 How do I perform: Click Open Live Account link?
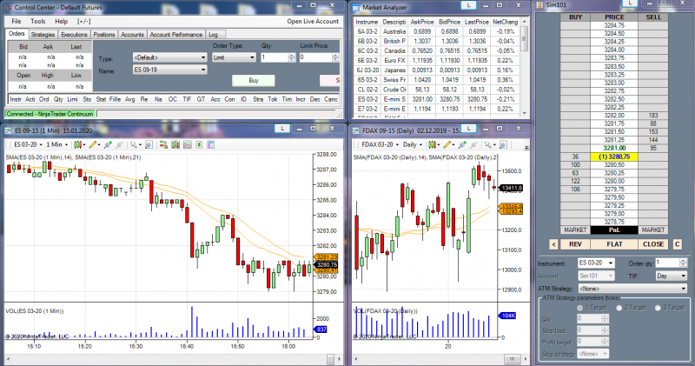click(x=313, y=21)
